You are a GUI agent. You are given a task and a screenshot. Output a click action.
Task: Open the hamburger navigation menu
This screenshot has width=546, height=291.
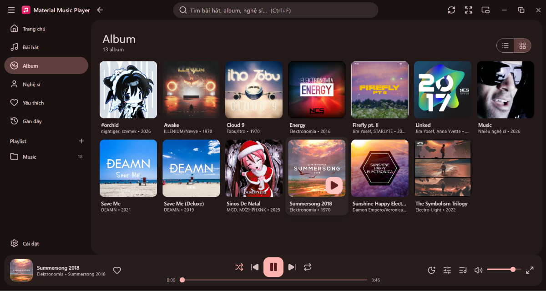11,10
